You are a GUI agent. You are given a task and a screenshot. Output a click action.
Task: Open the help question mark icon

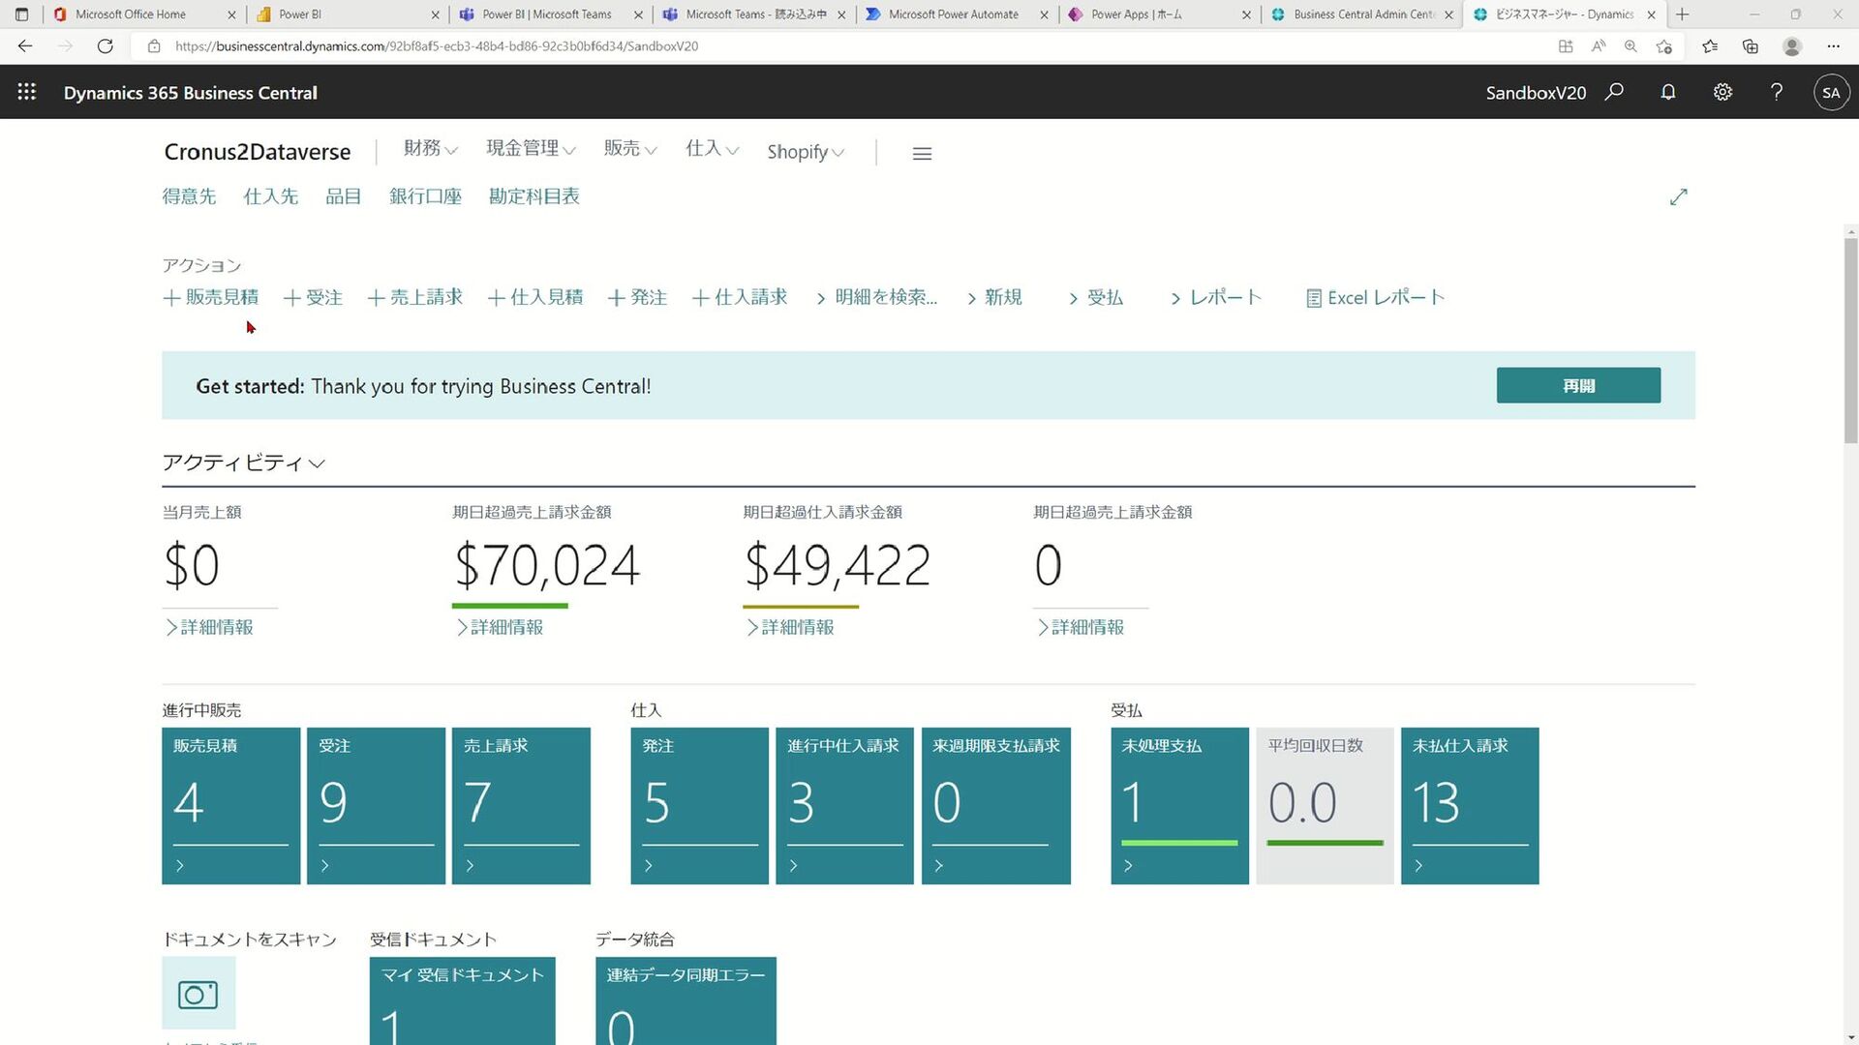[x=1777, y=92]
